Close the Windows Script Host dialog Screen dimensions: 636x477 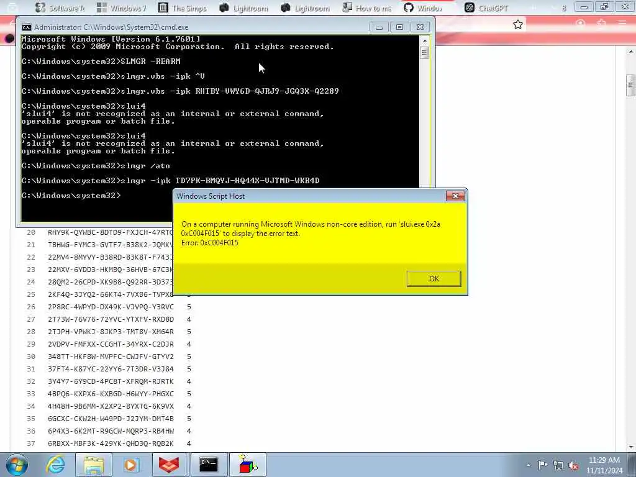455,196
